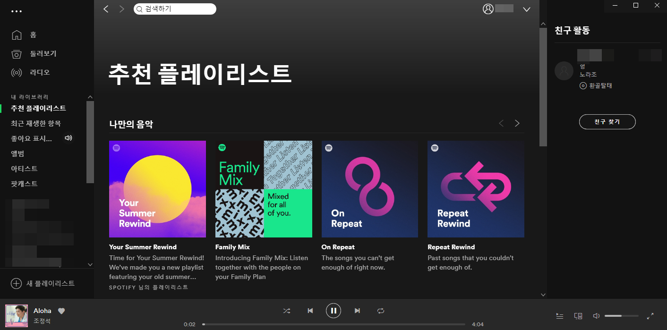Pause the playing track
The width and height of the screenshot is (667, 330).
tap(333, 311)
